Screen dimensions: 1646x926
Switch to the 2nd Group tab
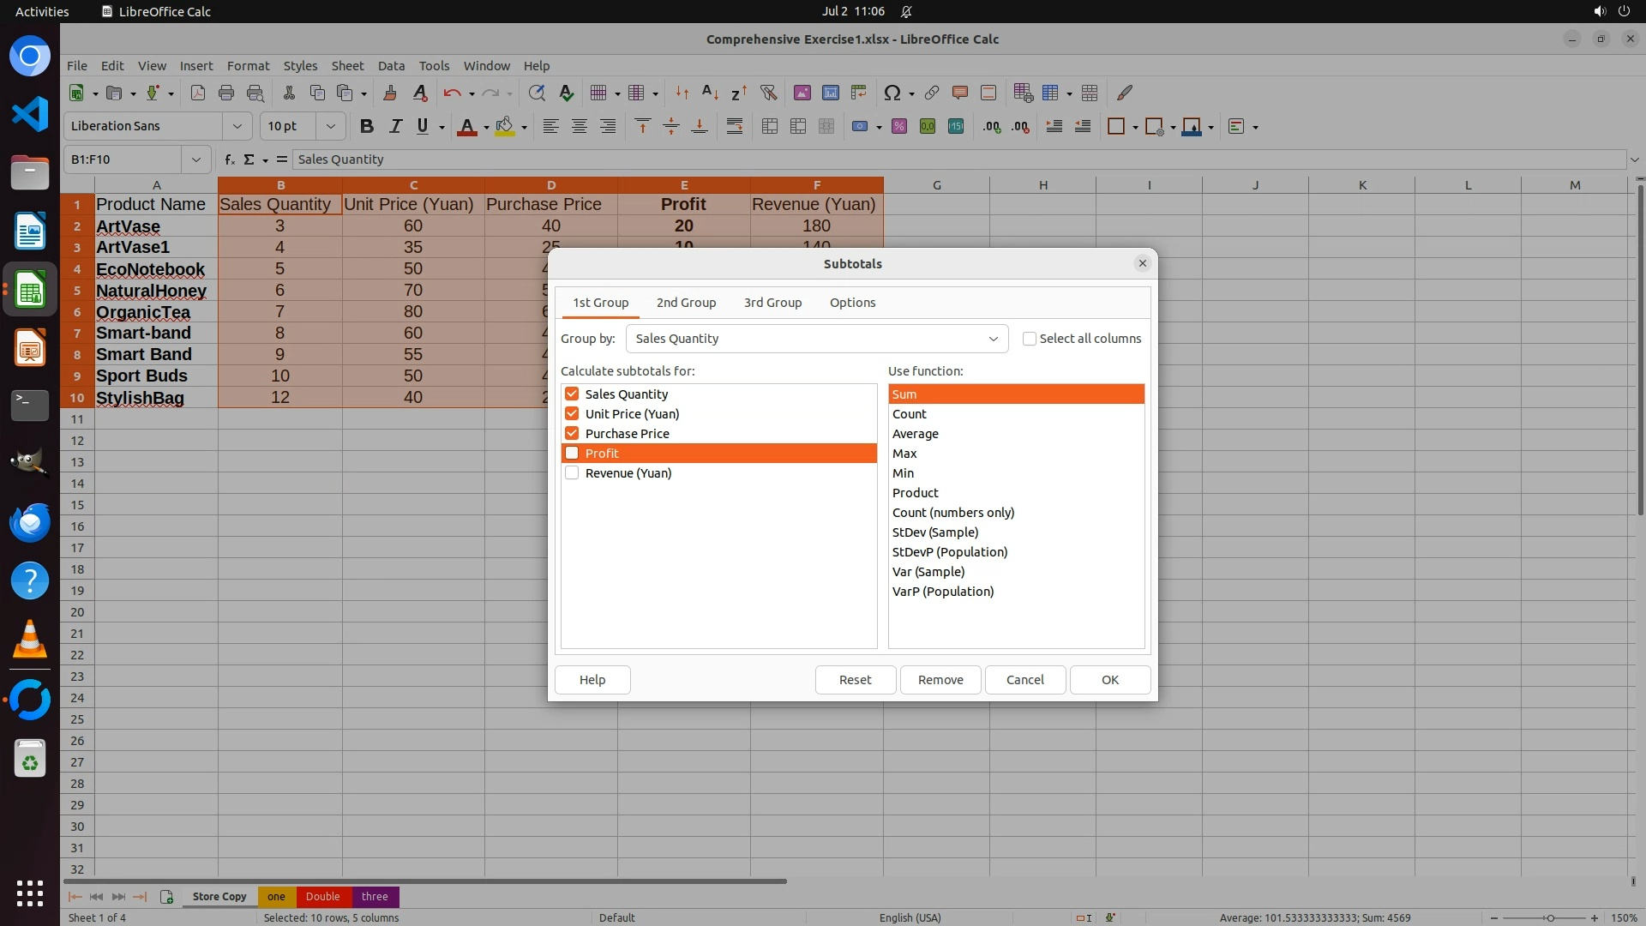pos(686,303)
